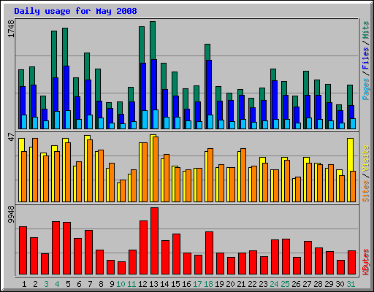Viewport: 374px width, 292px height.
Task: Click the KBytes legend label
Action: 366,262
